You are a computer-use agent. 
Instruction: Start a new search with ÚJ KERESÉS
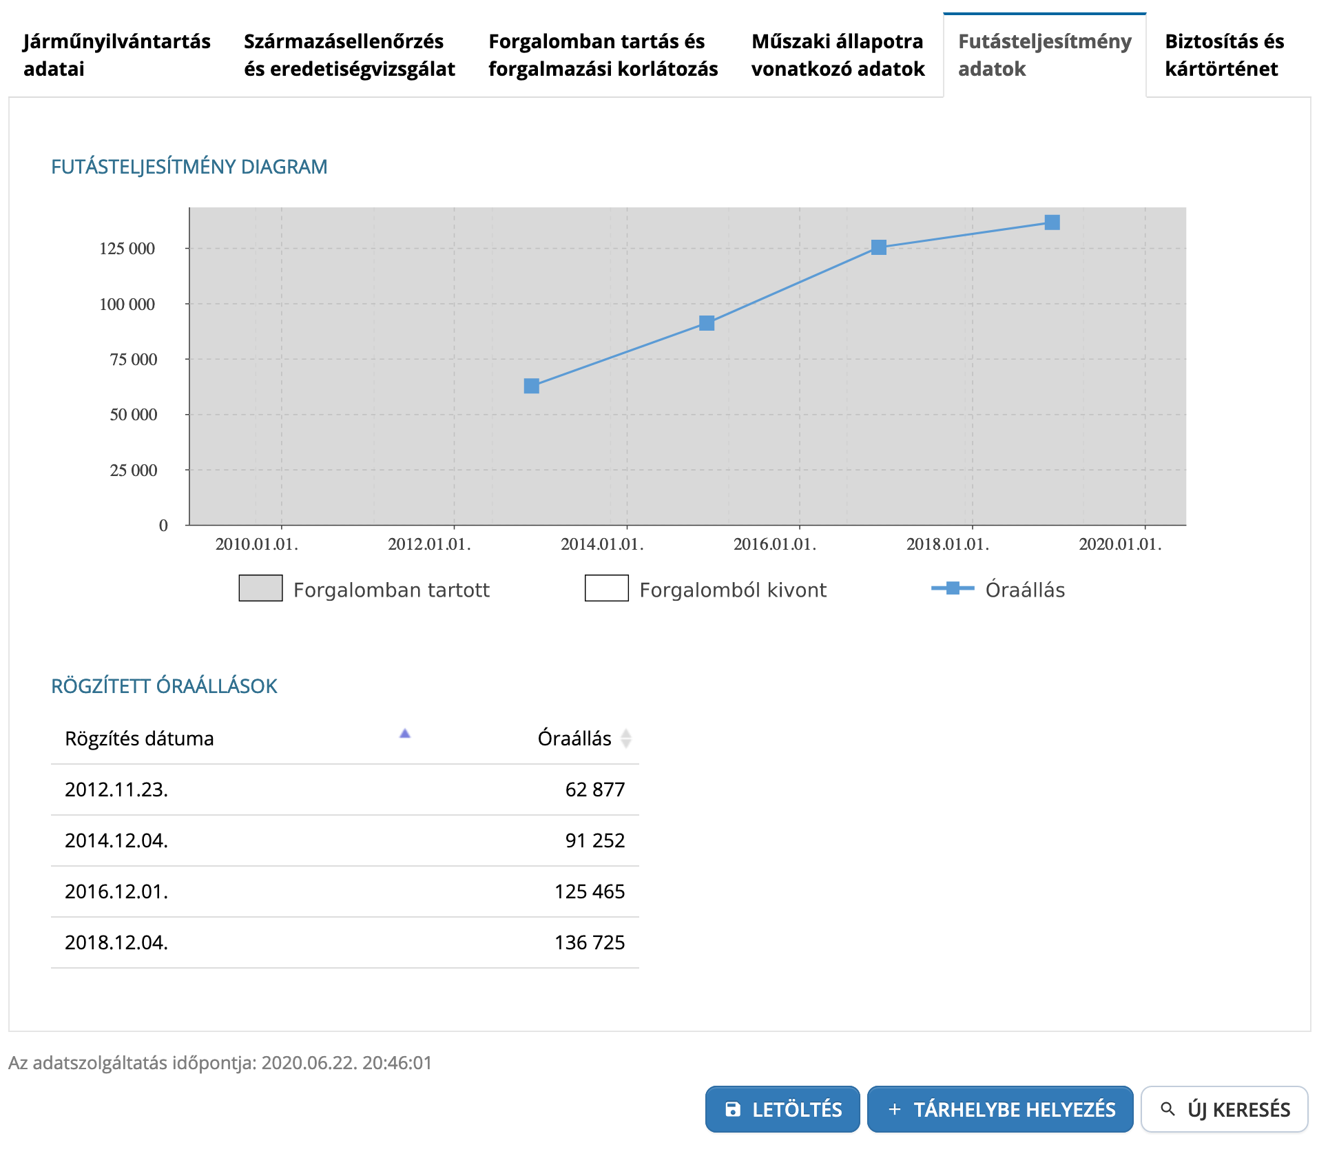point(1224,1109)
